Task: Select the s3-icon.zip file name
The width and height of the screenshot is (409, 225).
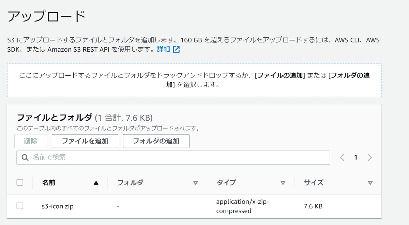Action: coord(55,206)
